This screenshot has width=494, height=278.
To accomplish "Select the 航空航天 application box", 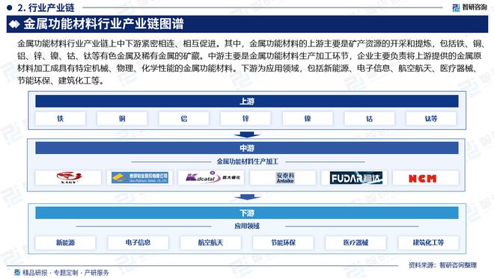I will pyautogui.click(x=210, y=242).
